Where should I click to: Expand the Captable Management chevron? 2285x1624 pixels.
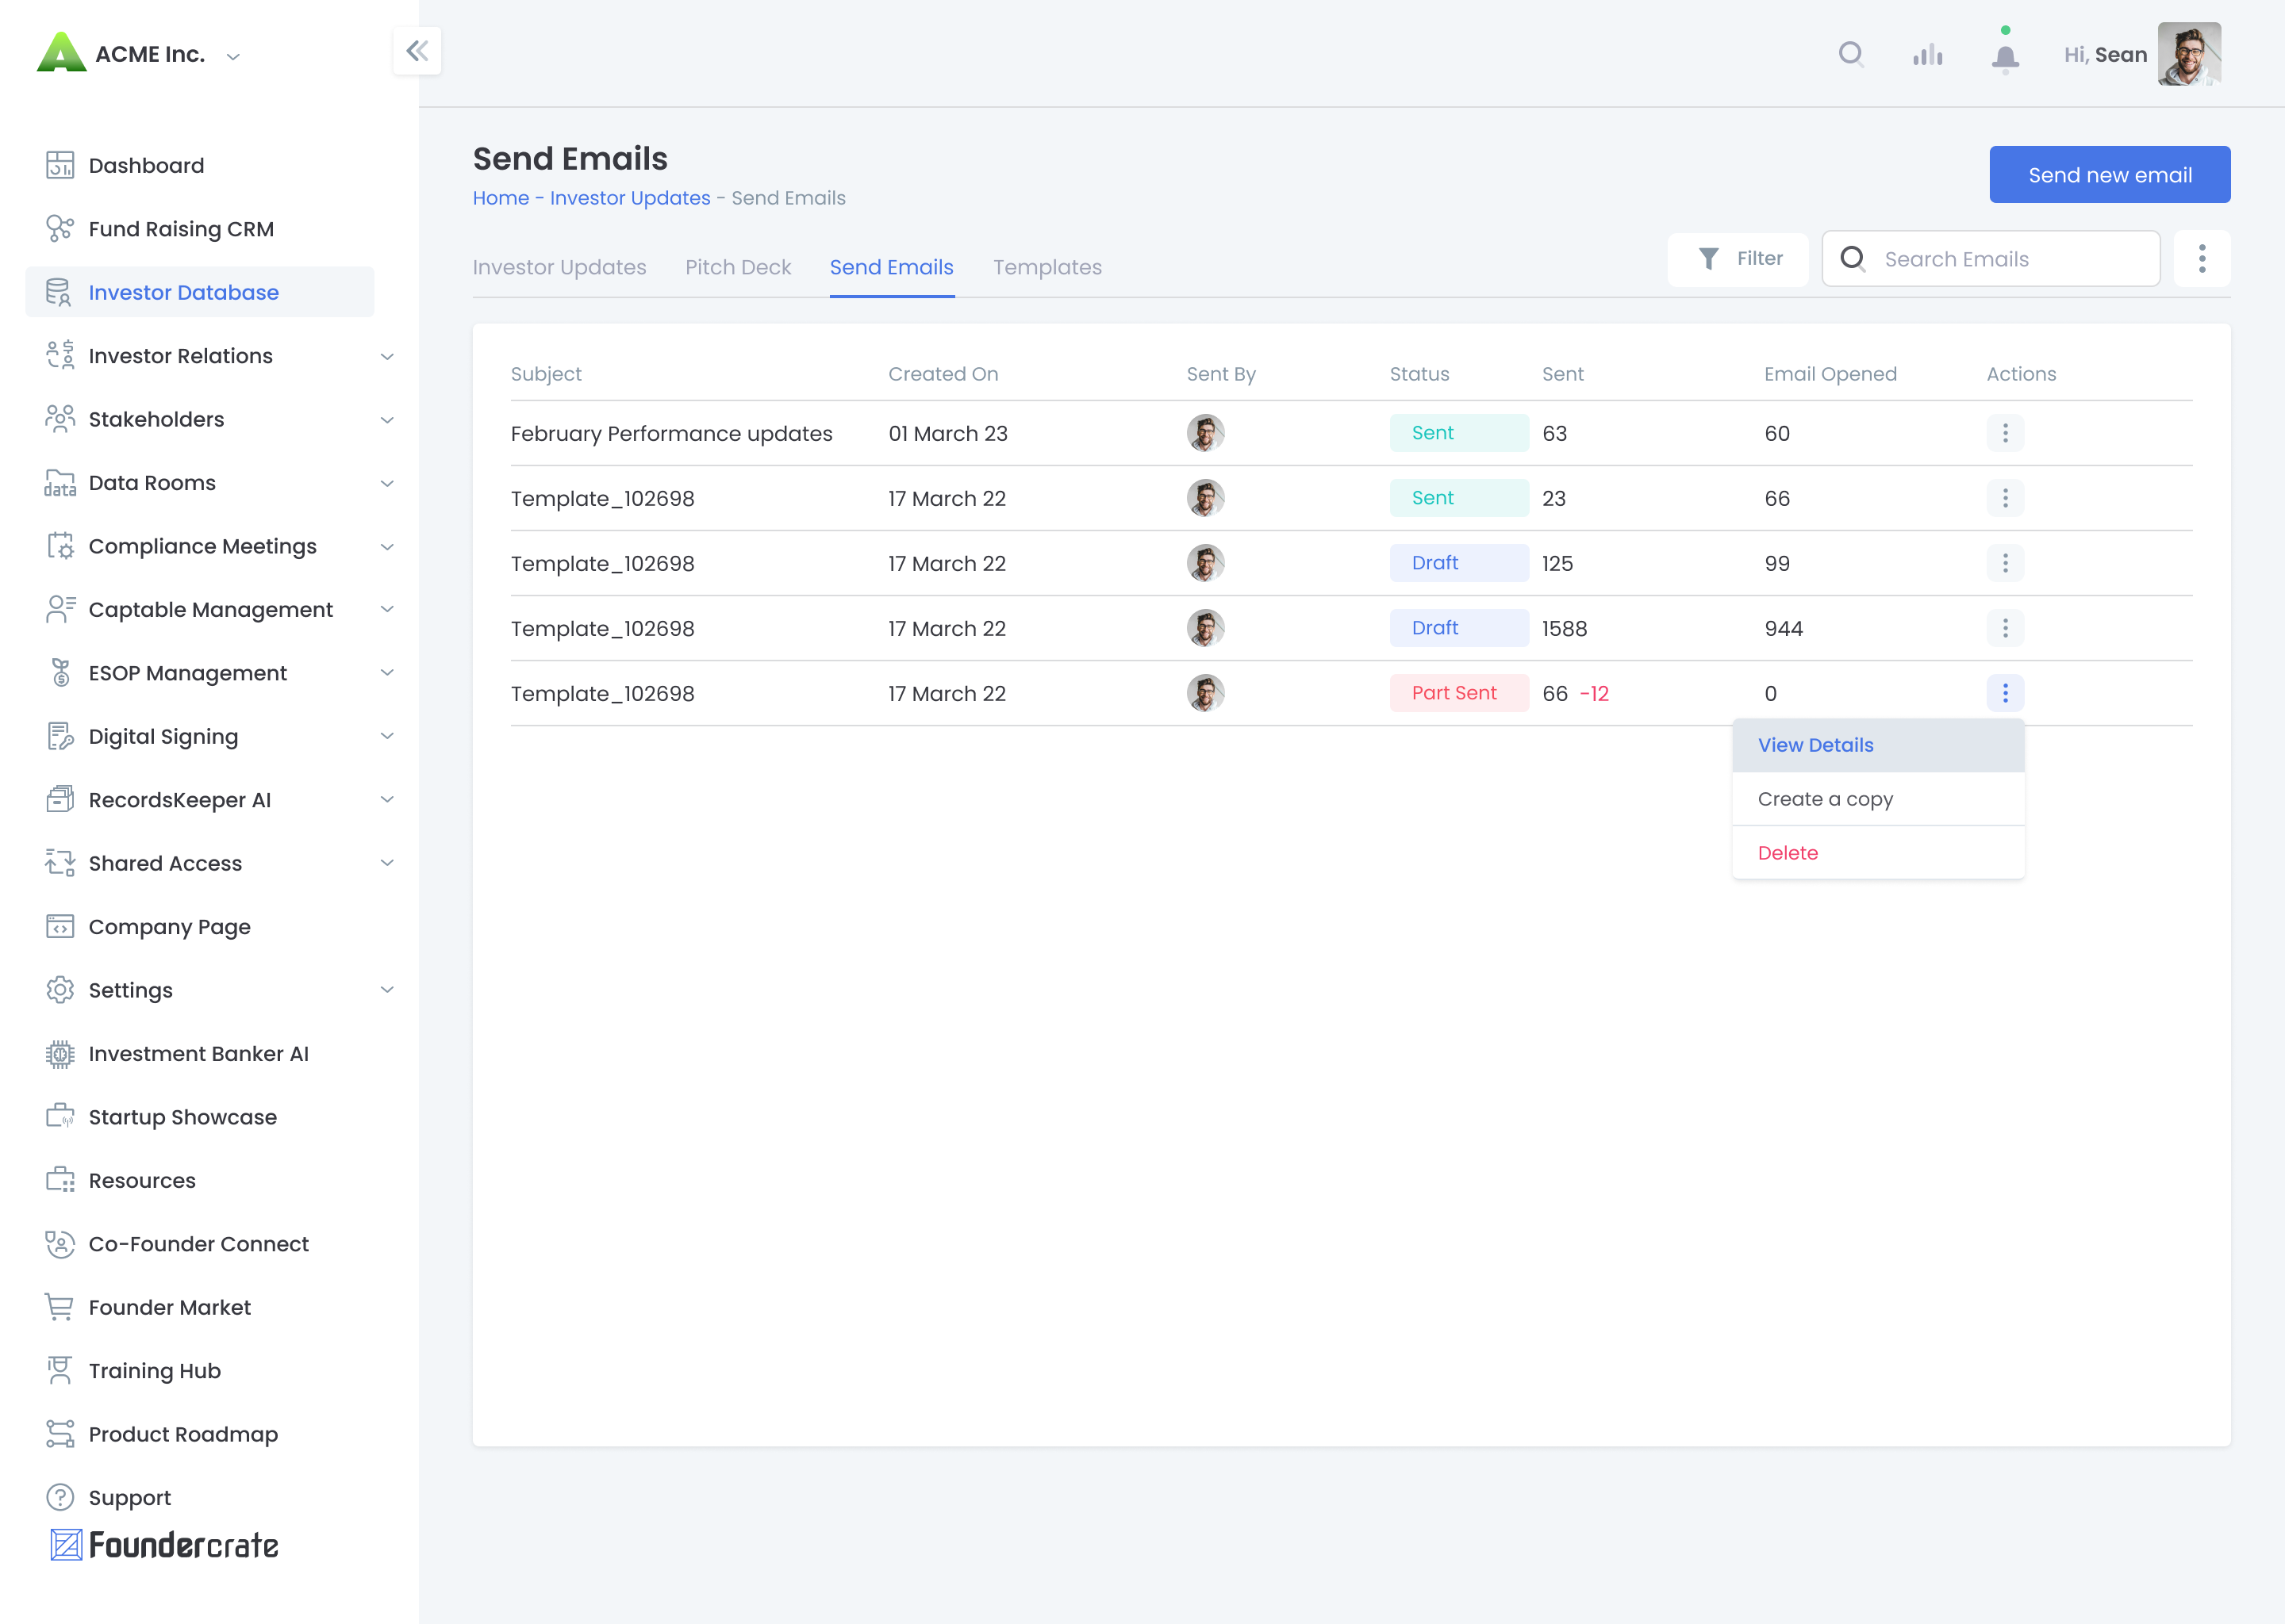[387, 609]
